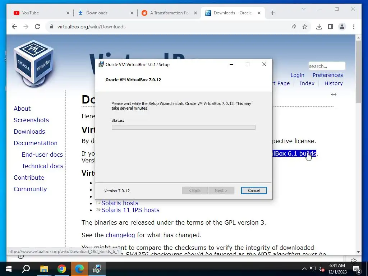Cancel the VirtualBox setup installation

point(254,190)
